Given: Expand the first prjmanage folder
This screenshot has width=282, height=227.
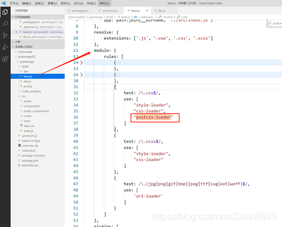Looking at the screenshot, I should click(16, 52).
